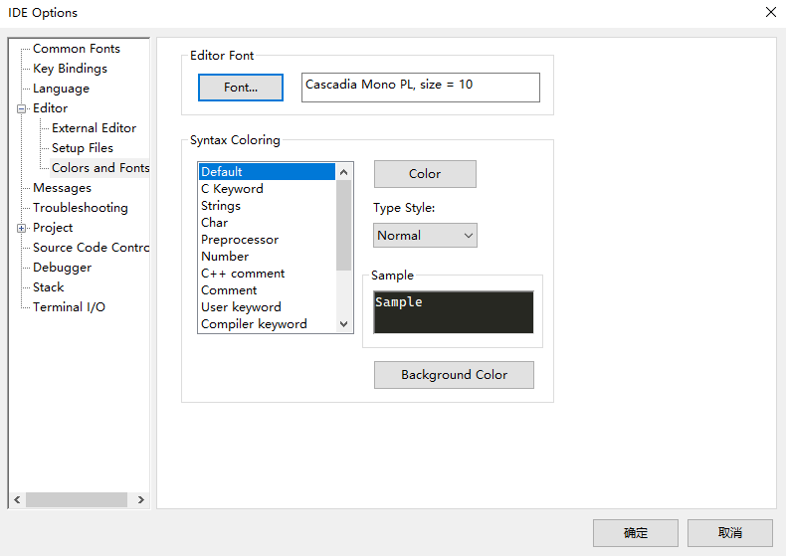Screen dimensions: 786x556
Task: Select Messages in the tree
Action: (x=62, y=188)
